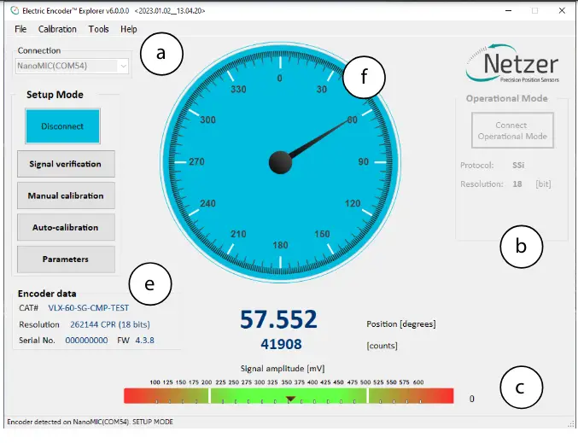Open Signal verification
578x443 pixels.
[x=66, y=164]
